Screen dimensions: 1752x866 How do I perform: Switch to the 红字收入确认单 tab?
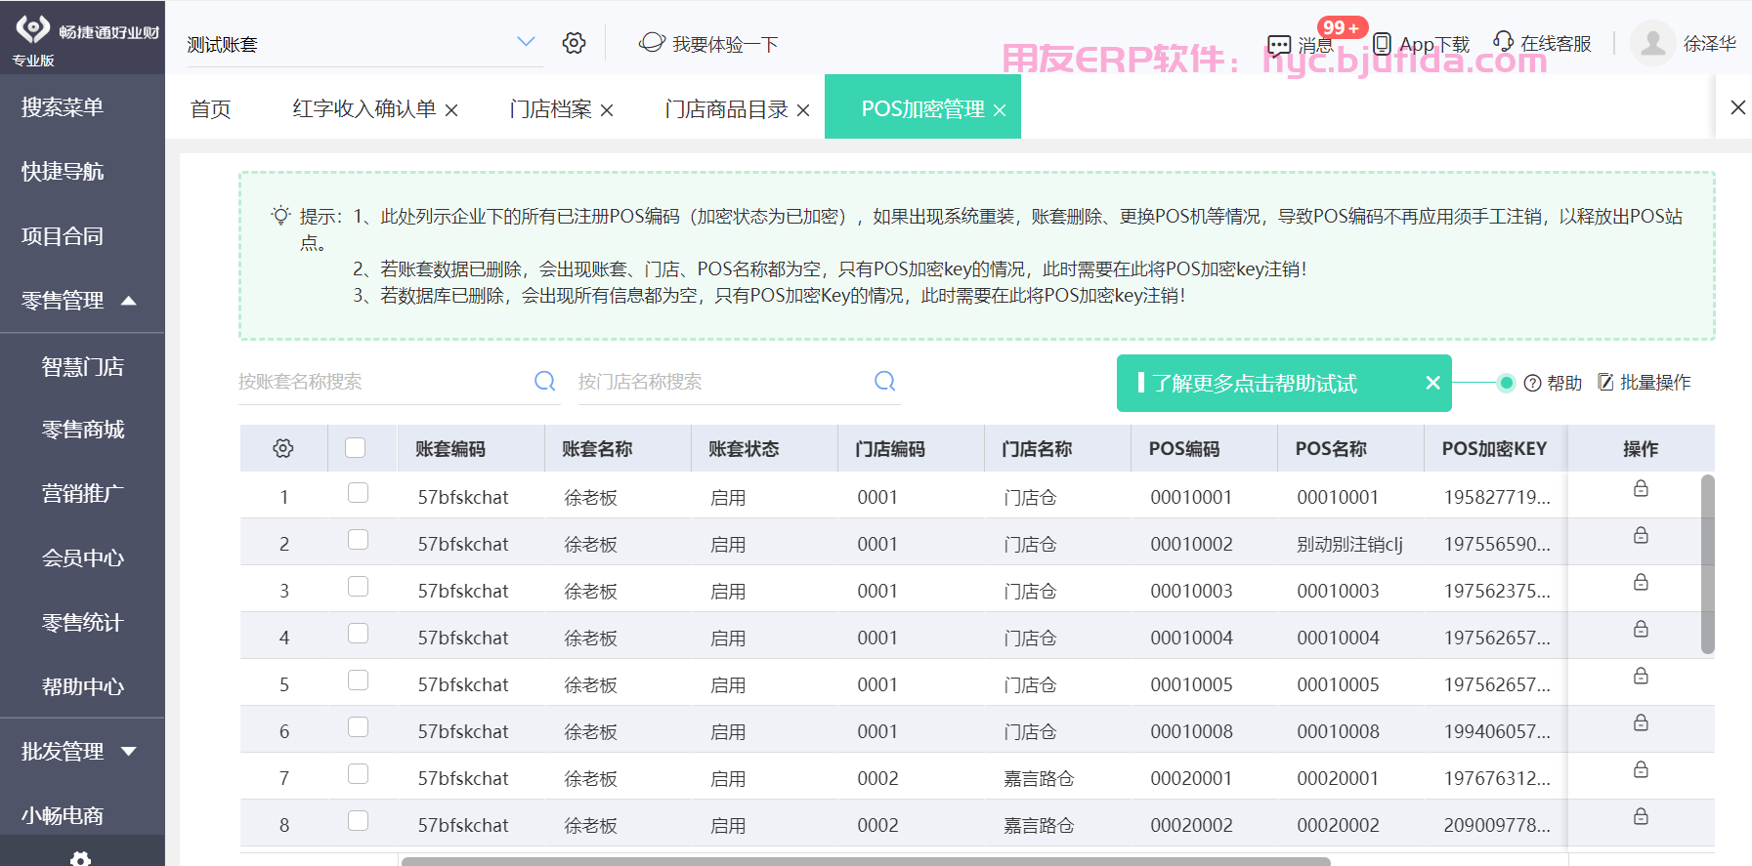point(363,108)
